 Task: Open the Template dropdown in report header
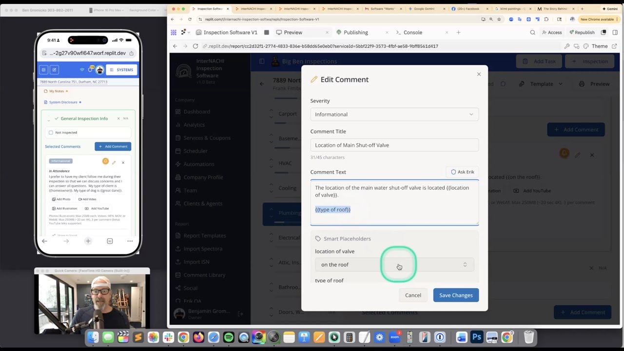[542, 84]
